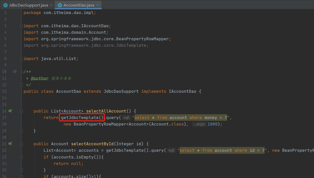Click the class icon on AccountDao.java tab
Screen dimensions: 314x178
[x=60, y=5]
